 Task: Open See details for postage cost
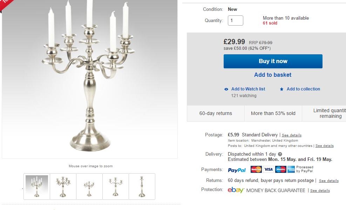(292, 135)
